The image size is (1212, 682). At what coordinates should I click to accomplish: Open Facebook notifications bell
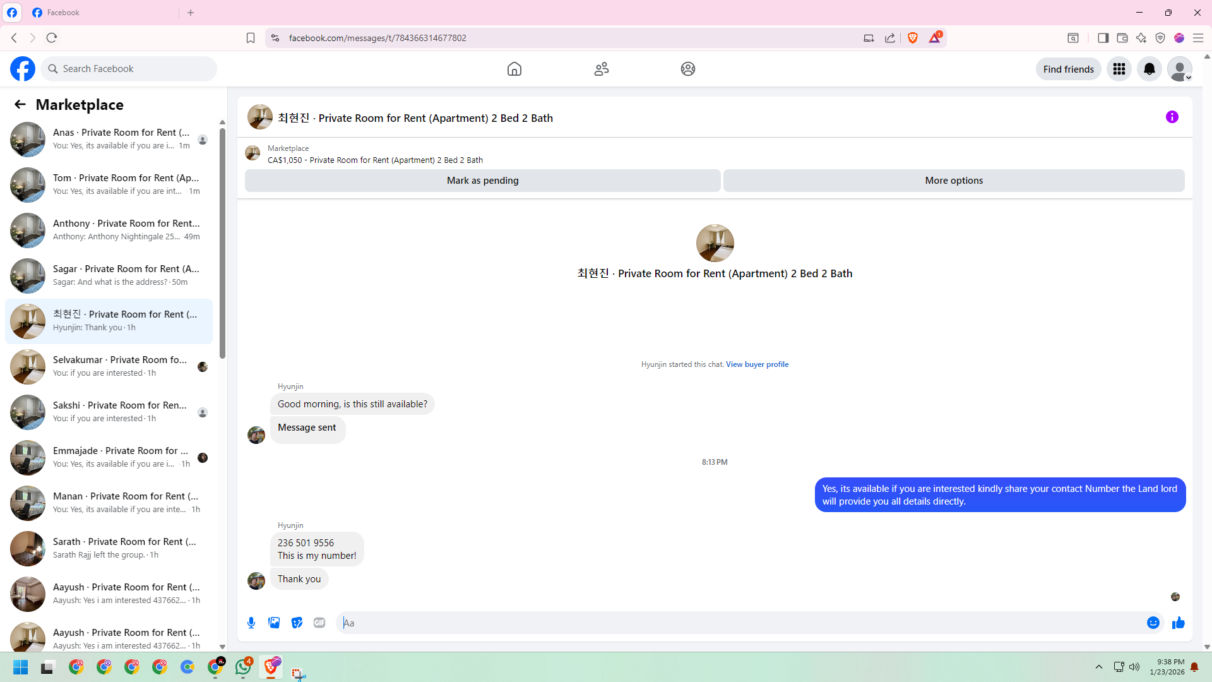pos(1149,69)
